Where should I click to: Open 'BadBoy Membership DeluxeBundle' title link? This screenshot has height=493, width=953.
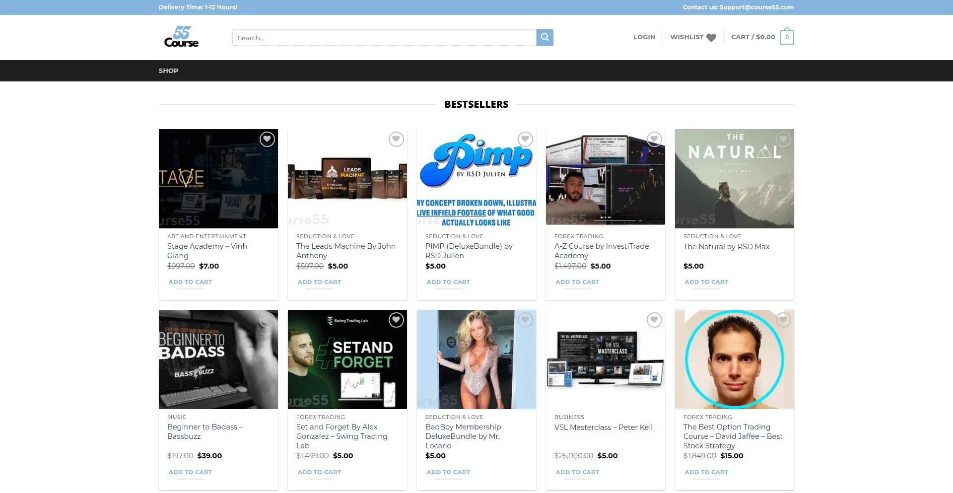pos(463,436)
